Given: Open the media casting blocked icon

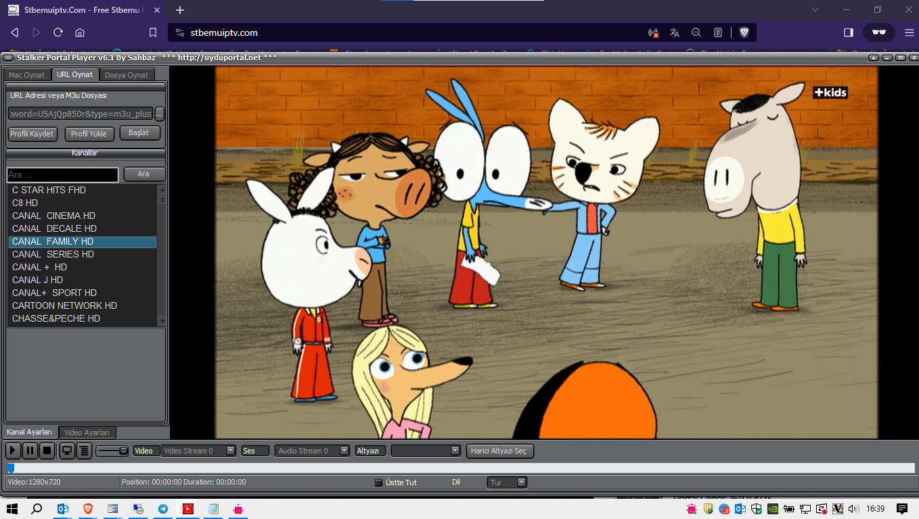Looking at the screenshot, I should [653, 32].
